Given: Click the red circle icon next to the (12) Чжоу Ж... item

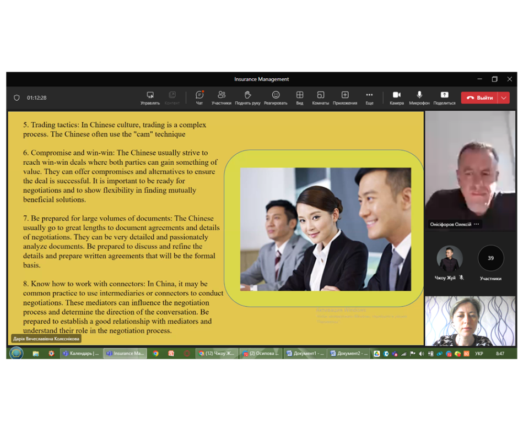Looking at the screenshot, I should pyautogui.click(x=187, y=354).
